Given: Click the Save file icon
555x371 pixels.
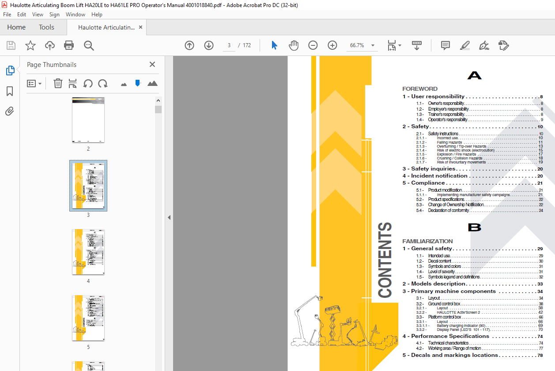Looking at the screenshot, I should [11, 45].
